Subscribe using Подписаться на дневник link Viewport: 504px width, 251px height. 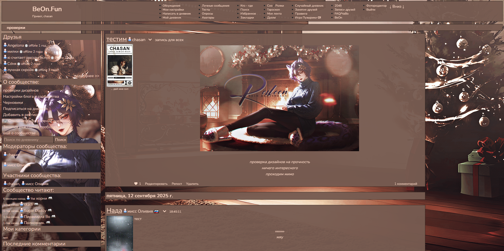click(25, 109)
